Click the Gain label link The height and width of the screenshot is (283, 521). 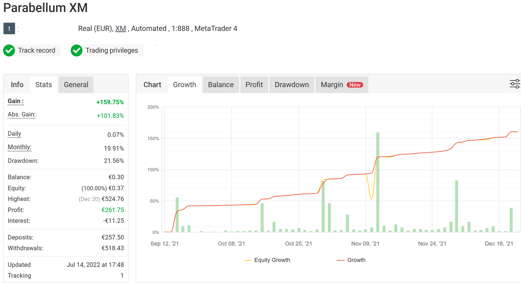click(16, 101)
